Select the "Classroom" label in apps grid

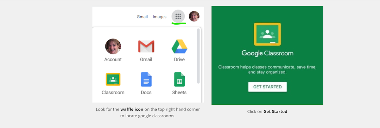tap(113, 92)
